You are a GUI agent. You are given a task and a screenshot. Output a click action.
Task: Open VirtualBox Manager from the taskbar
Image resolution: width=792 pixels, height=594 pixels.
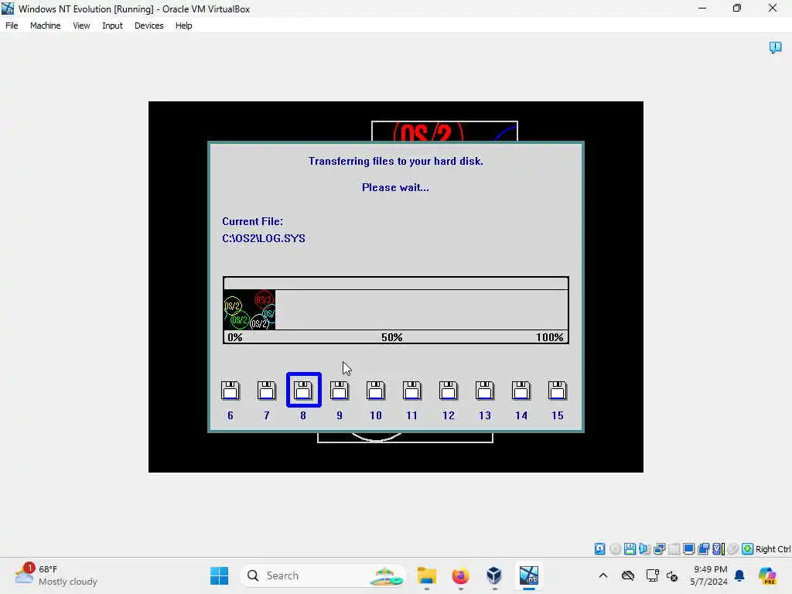pos(494,575)
